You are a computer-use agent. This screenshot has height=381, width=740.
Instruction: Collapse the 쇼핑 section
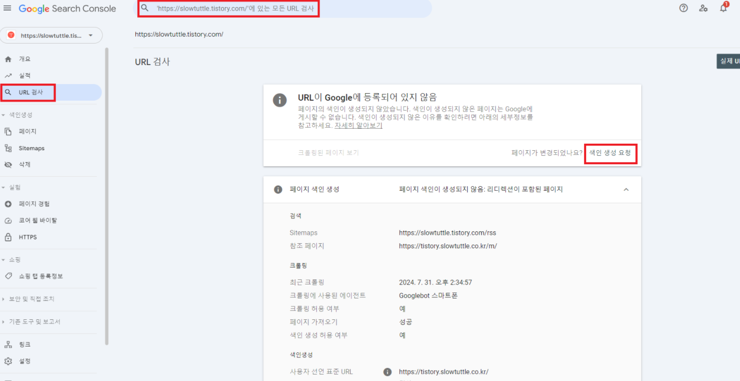(12, 260)
